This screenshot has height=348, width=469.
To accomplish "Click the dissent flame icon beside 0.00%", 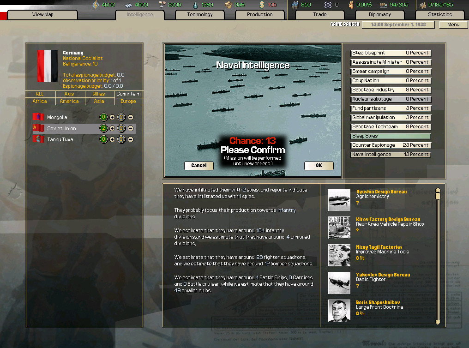I will [x=351, y=5].
